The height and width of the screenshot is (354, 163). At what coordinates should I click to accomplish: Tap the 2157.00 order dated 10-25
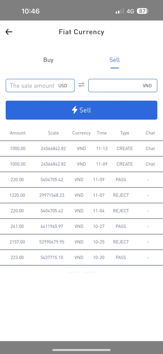pyautogui.click(x=81, y=242)
